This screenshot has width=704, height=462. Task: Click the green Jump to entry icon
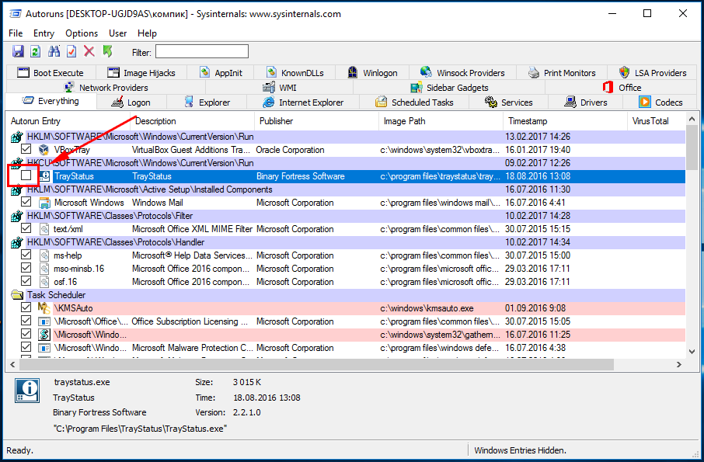(107, 51)
